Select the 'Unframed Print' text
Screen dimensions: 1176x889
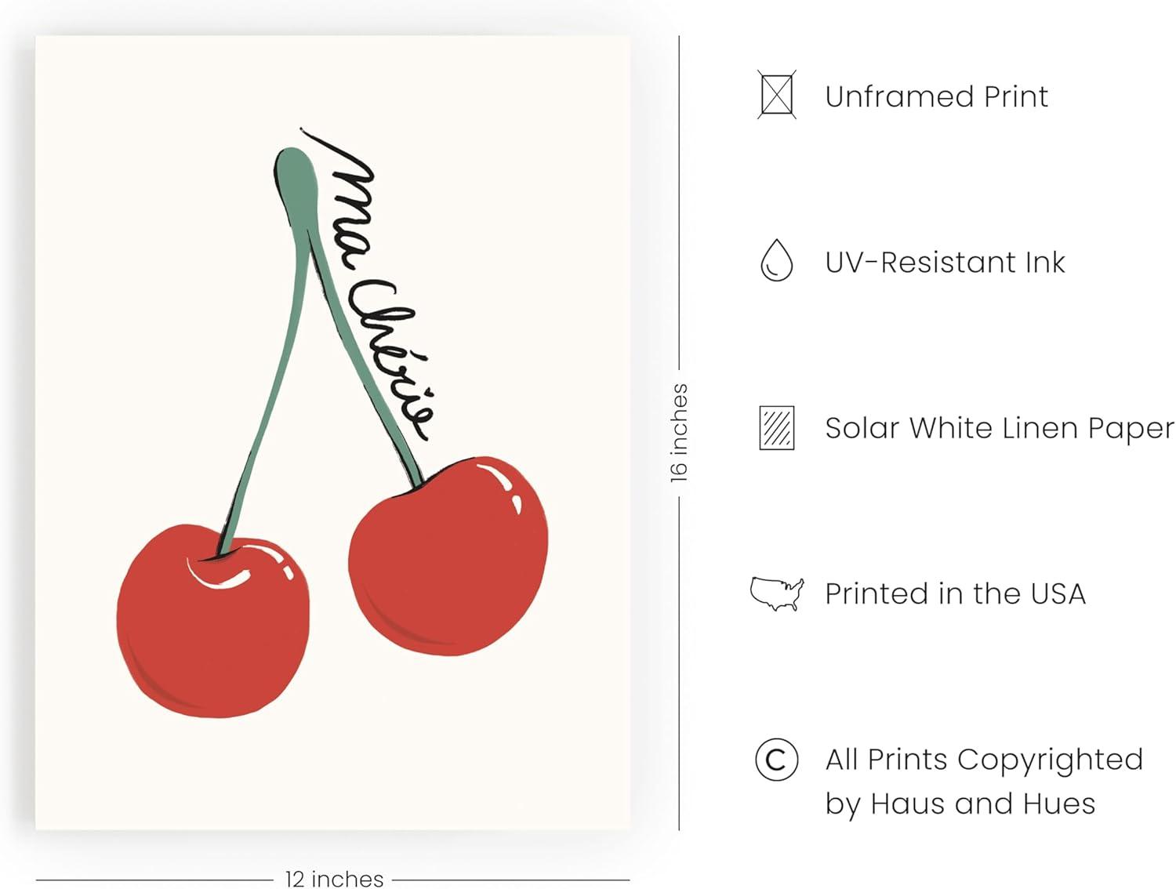[x=936, y=96]
